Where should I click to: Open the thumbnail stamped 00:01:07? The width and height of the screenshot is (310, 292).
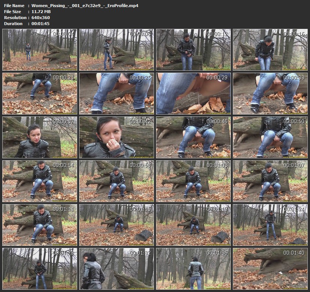(x=270, y=181)
